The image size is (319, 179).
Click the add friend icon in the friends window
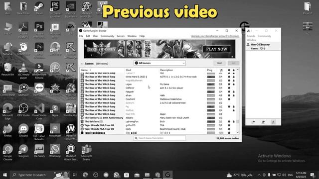point(253,122)
